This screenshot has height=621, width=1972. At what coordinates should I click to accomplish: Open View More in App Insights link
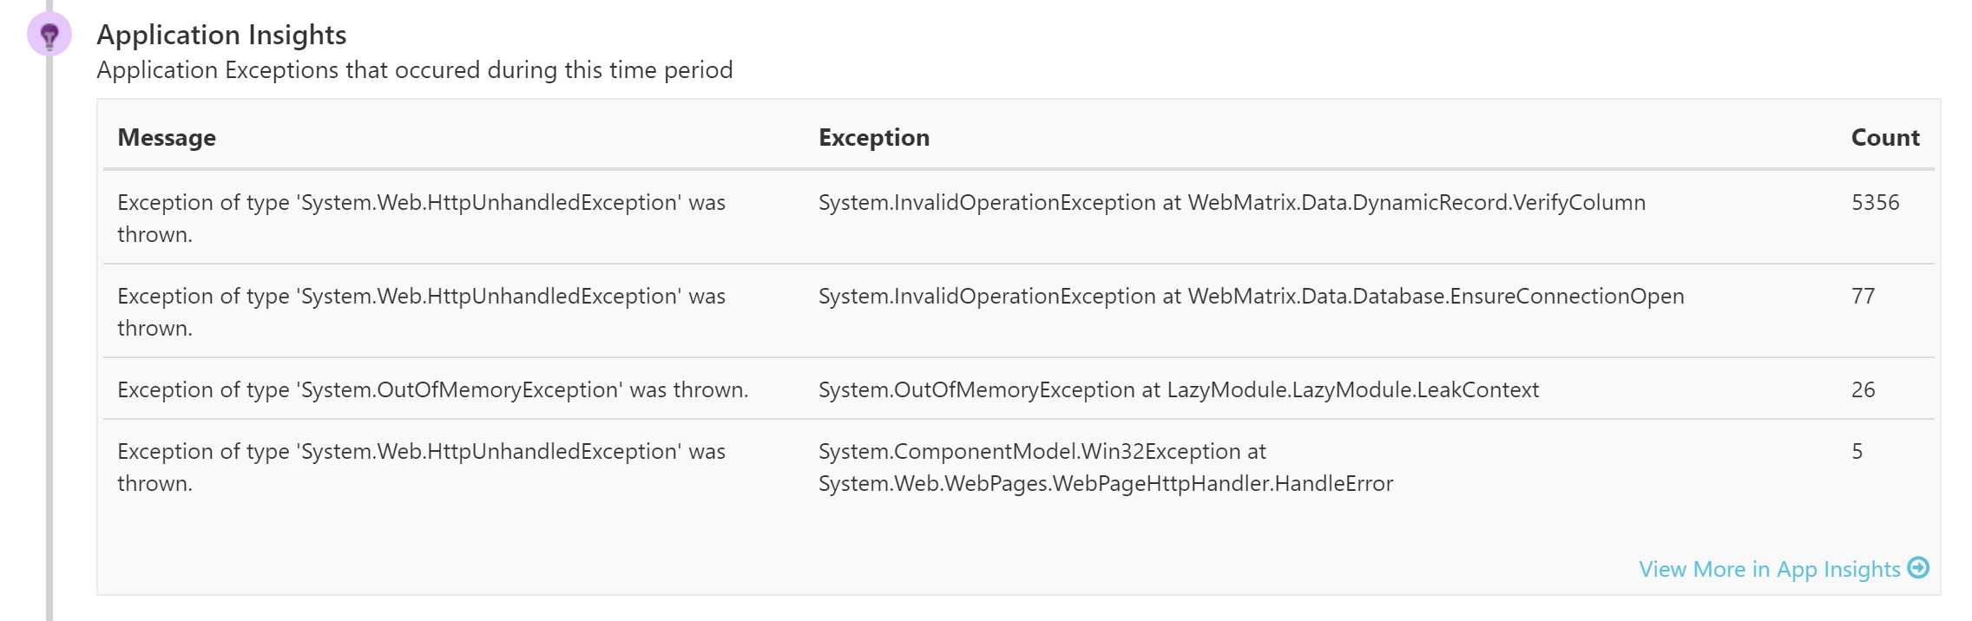pos(1769,570)
